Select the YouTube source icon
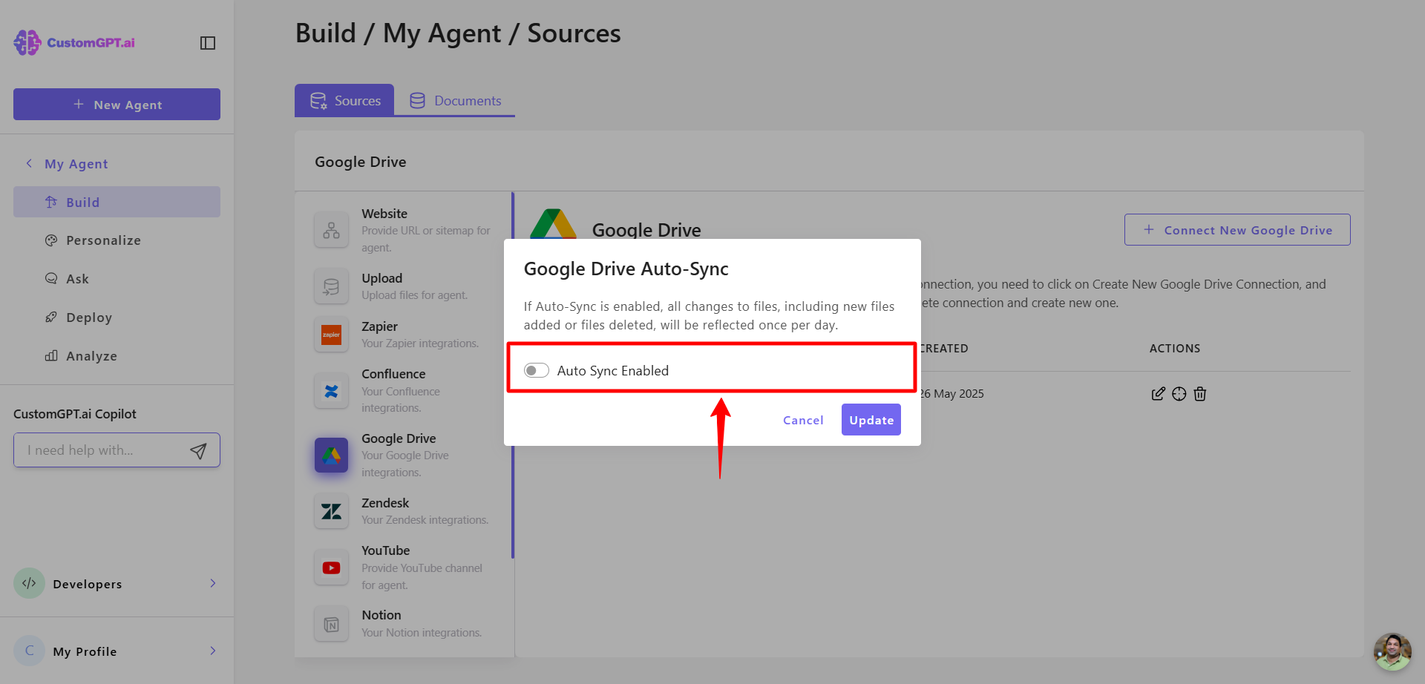1425x684 pixels. (x=331, y=568)
